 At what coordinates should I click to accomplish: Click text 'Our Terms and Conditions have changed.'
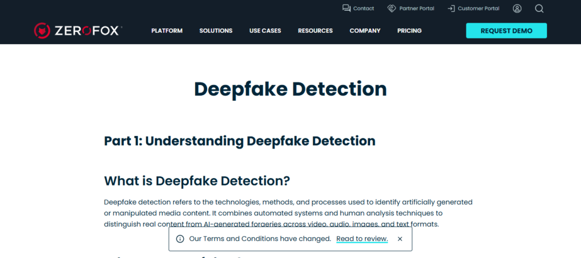tap(260, 239)
